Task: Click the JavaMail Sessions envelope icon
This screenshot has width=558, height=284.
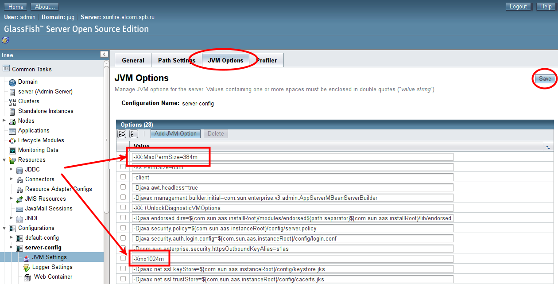Action: pyautogui.click(x=19, y=209)
